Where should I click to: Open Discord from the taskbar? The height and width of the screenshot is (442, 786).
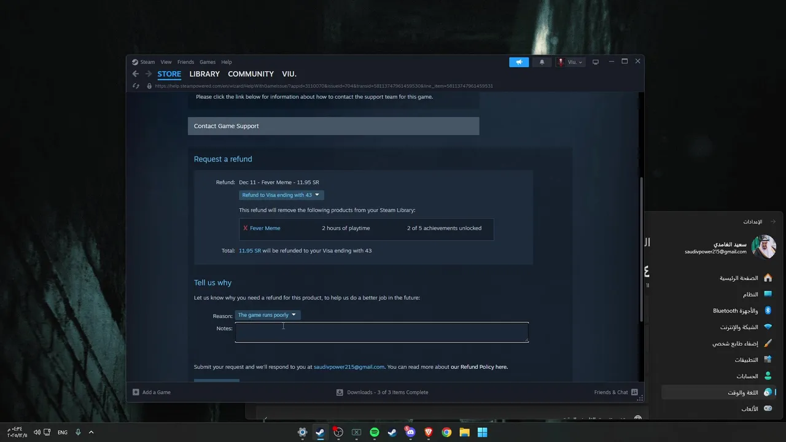[x=410, y=432]
